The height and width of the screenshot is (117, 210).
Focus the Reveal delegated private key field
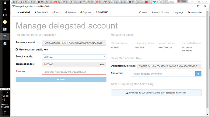(x=163, y=74)
